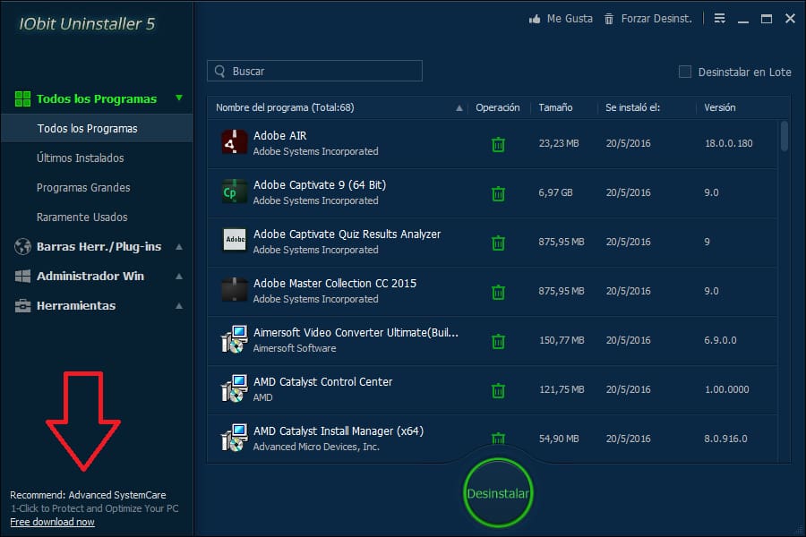Image resolution: width=806 pixels, height=537 pixels.
Task: Expand the Barras Herr./Plug-ins section
Action: [179, 247]
